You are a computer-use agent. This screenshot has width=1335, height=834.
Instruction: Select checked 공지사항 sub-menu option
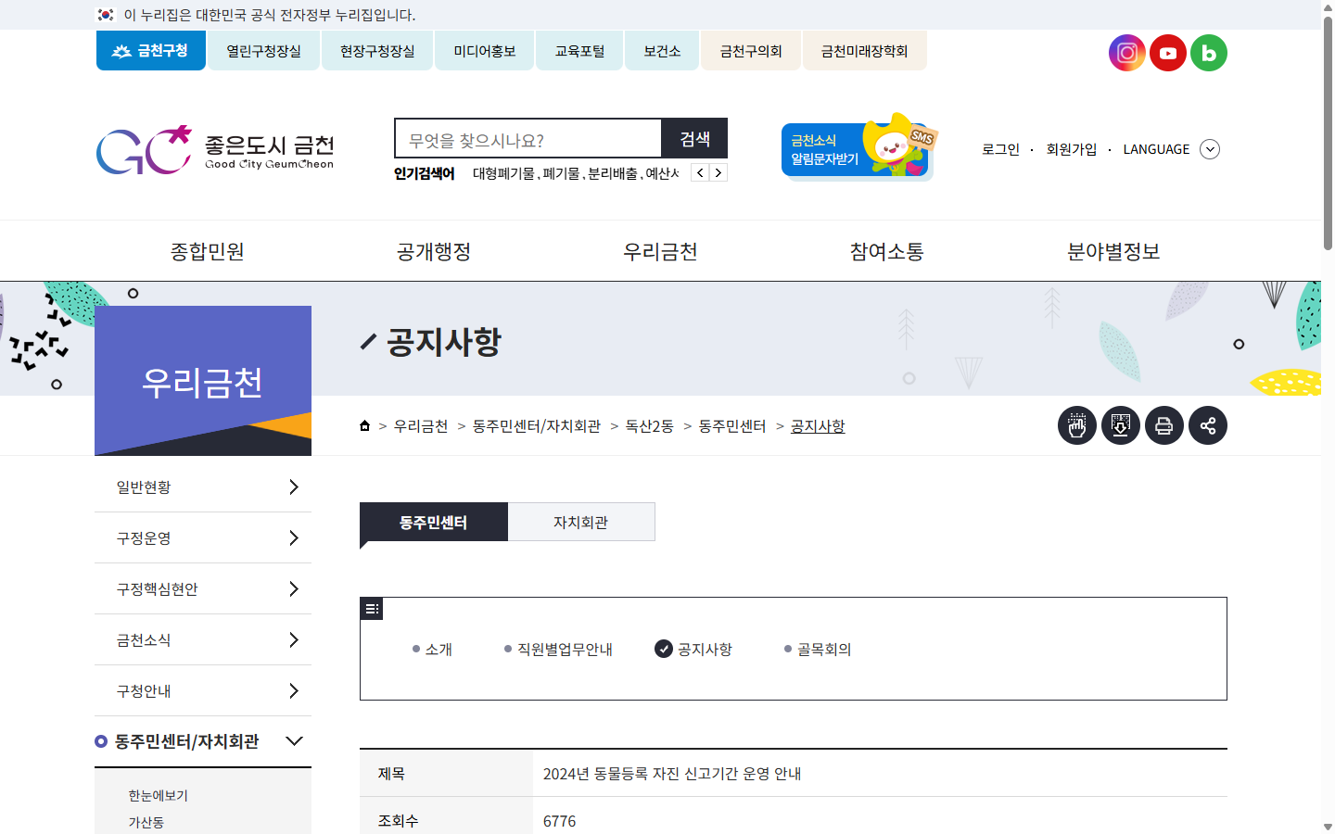click(x=693, y=650)
